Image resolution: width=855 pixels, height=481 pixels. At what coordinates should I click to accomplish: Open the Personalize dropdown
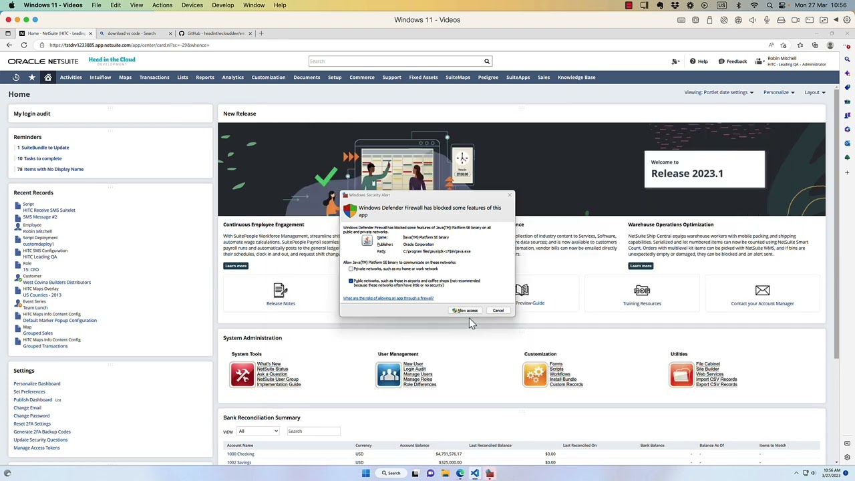(x=779, y=93)
